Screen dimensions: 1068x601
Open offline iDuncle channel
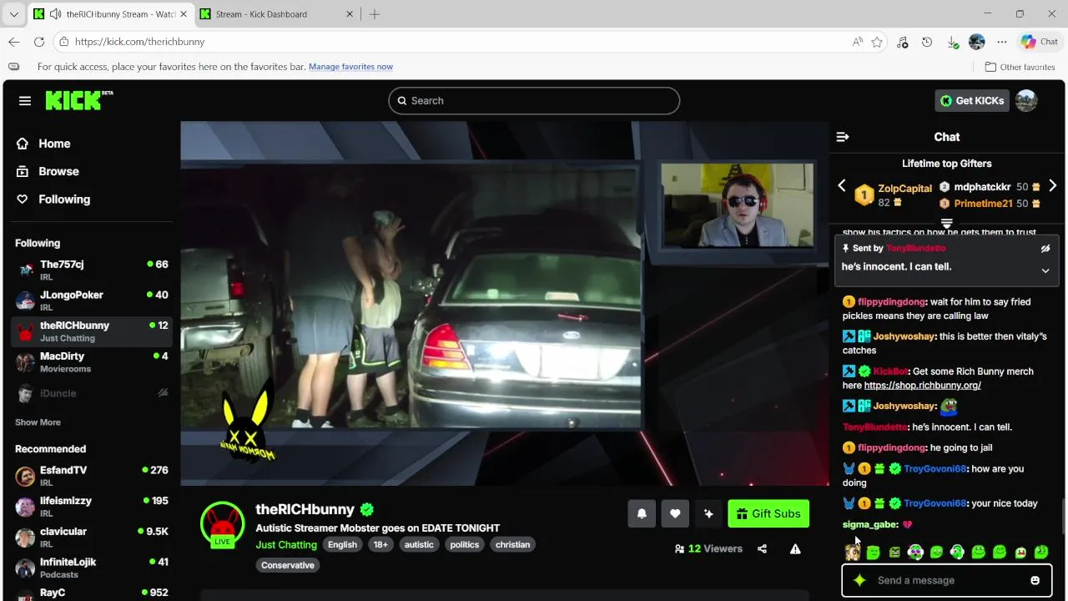[x=92, y=392]
